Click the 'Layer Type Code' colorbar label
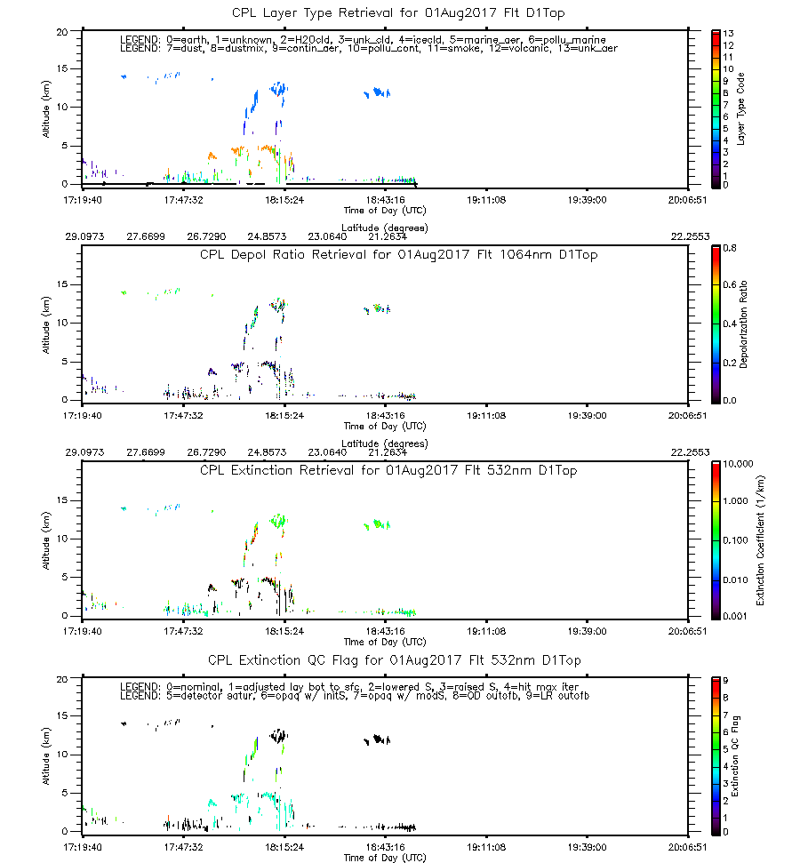Viewport: 800px width, 863px height. 740,109
